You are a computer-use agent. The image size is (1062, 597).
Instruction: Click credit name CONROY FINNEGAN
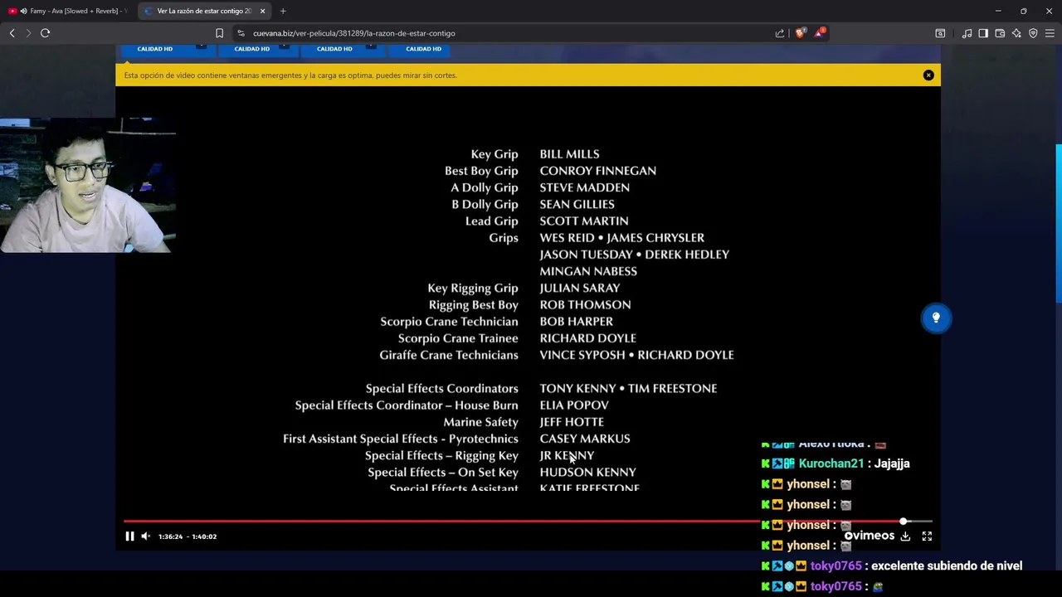(x=598, y=171)
